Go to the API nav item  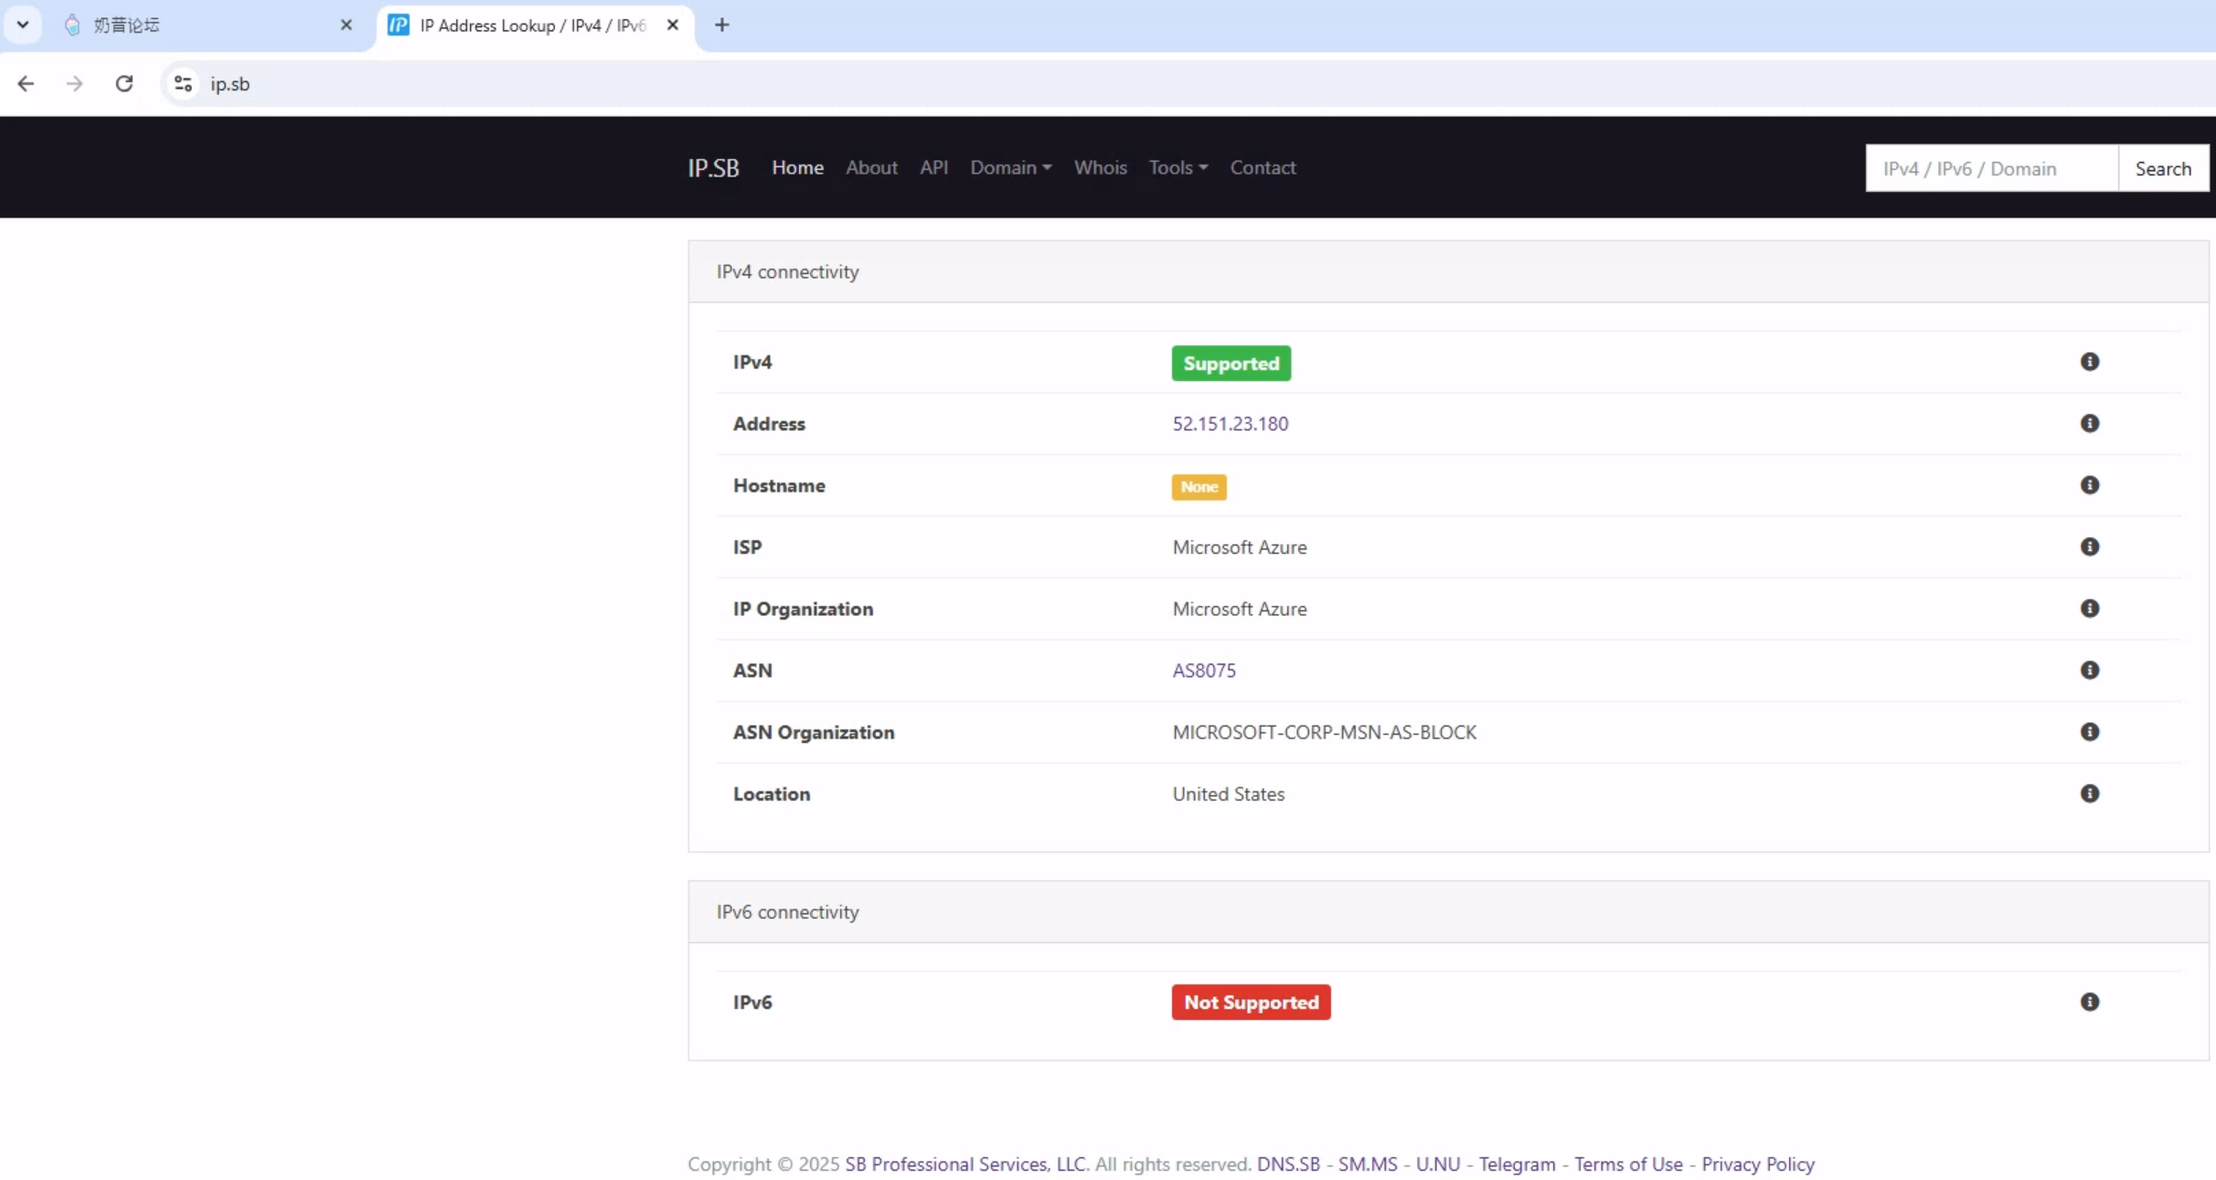pos(933,167)
